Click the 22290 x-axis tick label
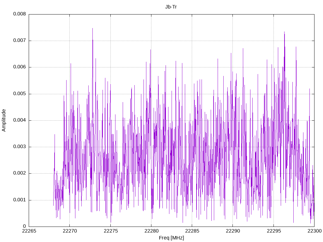Viewport: 323px width, 242px height. coord(233,231)
